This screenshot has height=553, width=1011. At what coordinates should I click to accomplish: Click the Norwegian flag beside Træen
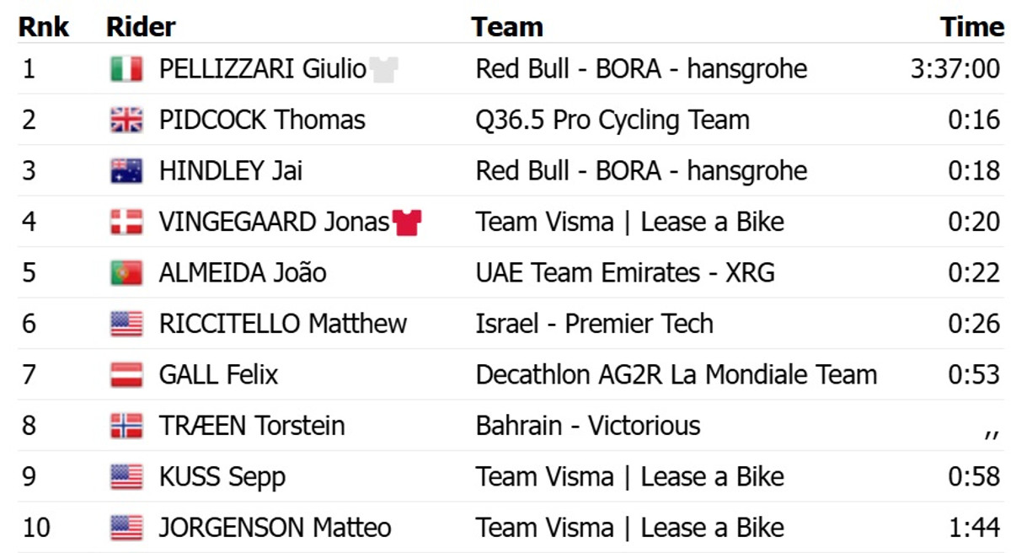[x=126, y=426]
